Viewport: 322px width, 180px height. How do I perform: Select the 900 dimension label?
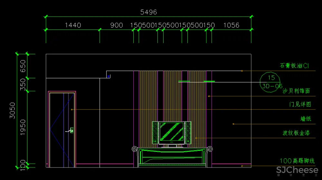click(x=117, y=25)
